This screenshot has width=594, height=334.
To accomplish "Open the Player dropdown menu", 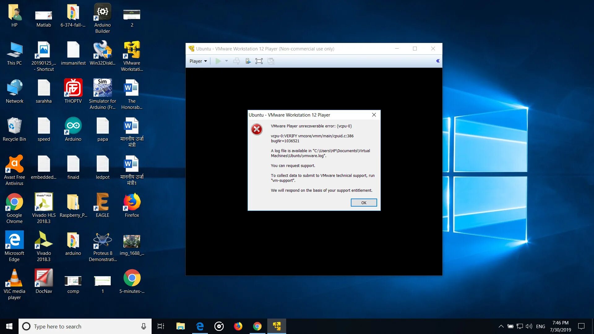I will [198, 61].
